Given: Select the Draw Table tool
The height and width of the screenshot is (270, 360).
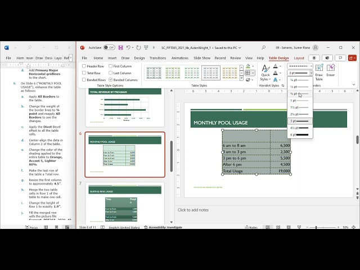Looking at the screenshot, I should click(319, 73).
